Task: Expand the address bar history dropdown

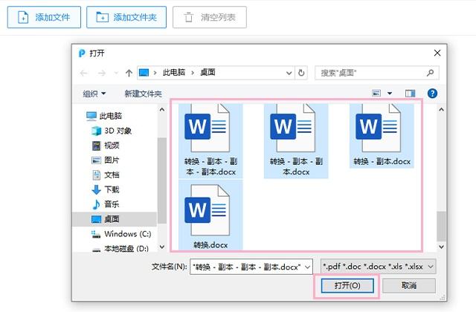Action: pos(289,73)
